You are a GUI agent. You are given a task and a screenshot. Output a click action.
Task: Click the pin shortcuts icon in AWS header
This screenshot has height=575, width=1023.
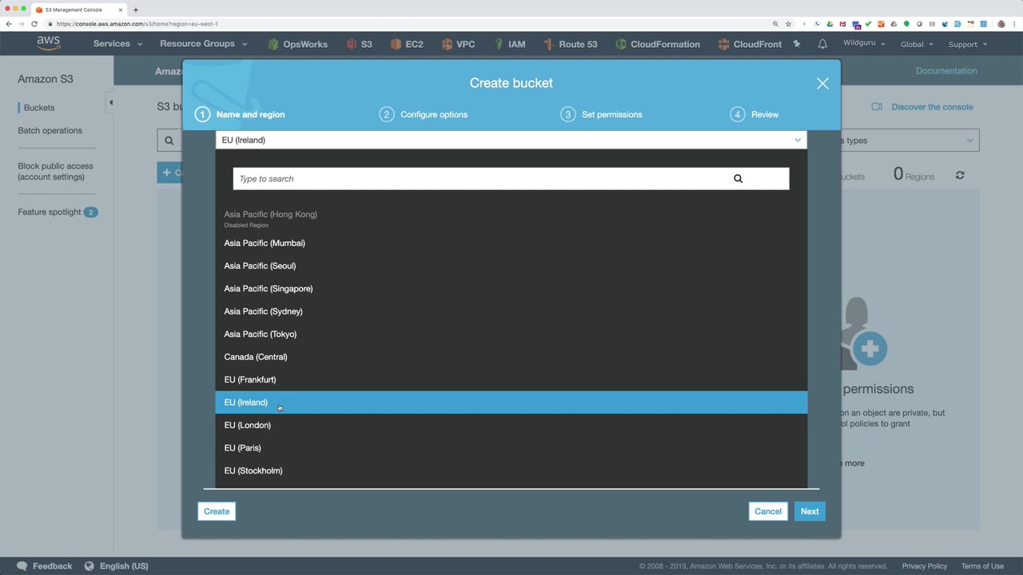coord(797,44)
